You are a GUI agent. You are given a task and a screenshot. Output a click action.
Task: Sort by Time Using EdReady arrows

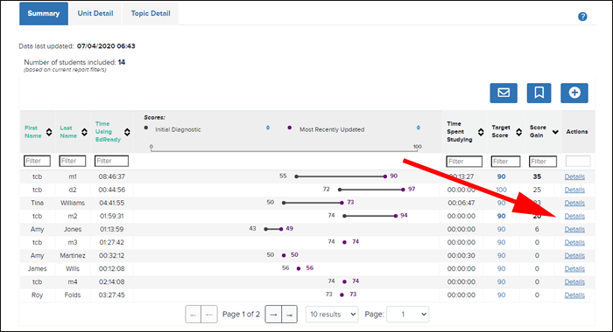point(127,132)
